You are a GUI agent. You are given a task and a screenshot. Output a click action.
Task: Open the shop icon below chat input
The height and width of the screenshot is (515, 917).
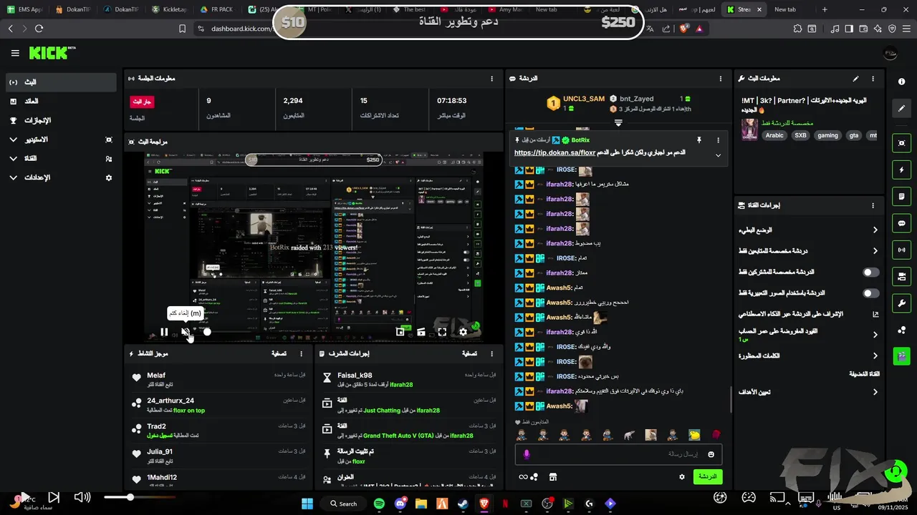tap(553, 477)
